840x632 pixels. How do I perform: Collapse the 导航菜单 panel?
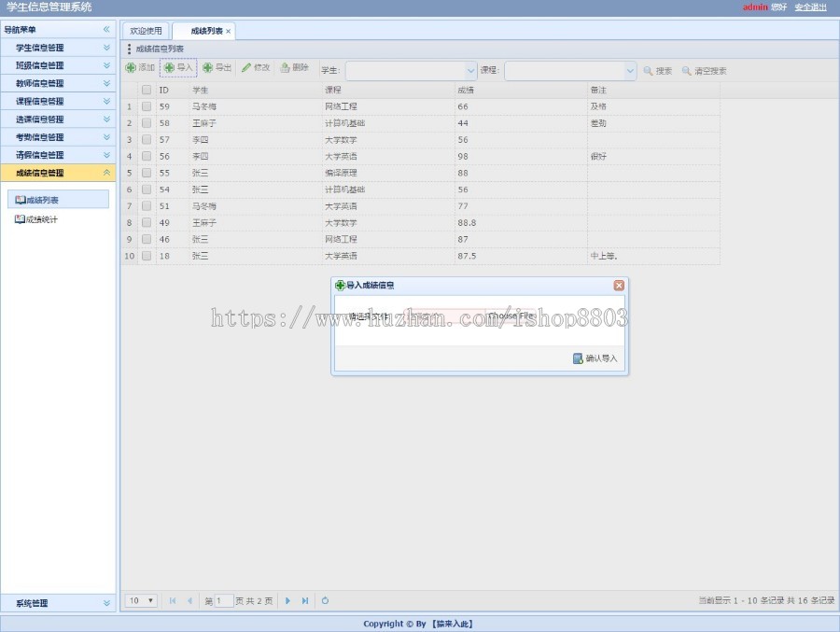pos(106,30)
